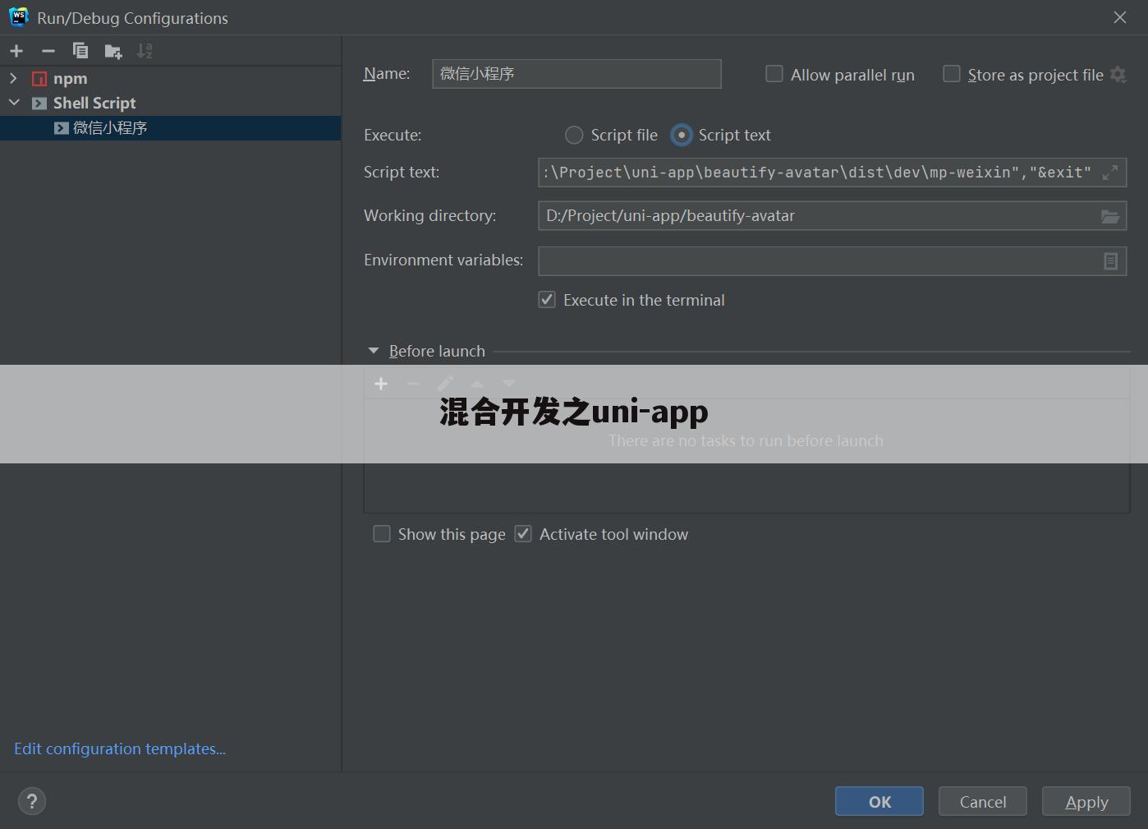Apply the configuration changes
1148x829 pixels.
(1086, 802)
